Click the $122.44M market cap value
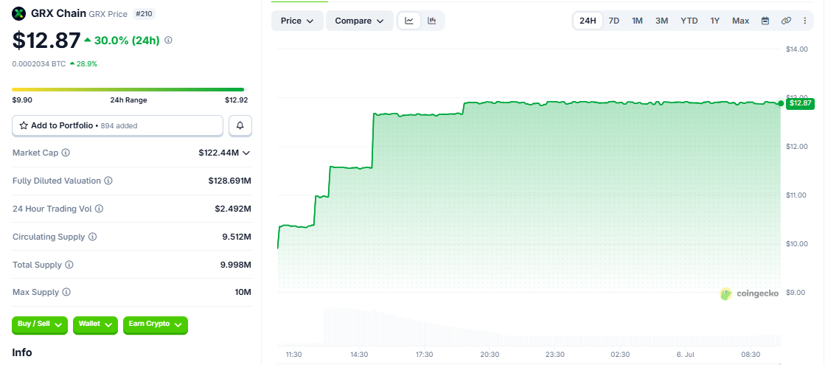The width and height of the screenshot is (828, 365). click(x=219, y=153)
